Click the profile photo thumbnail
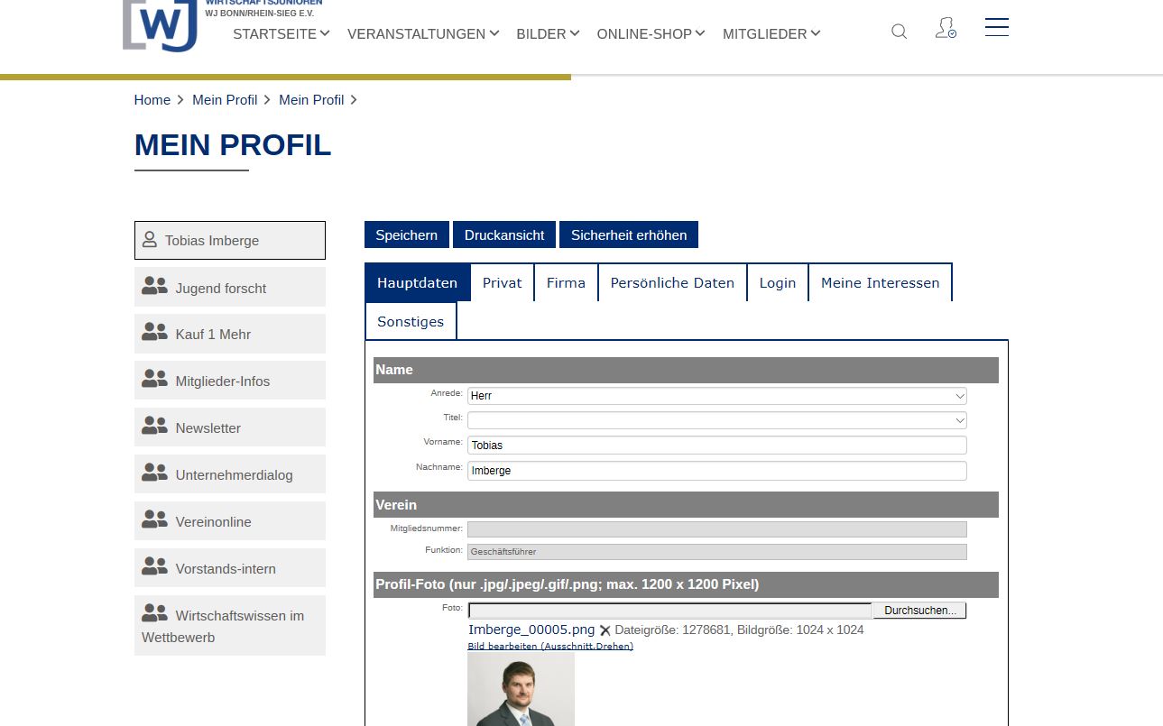Screen dimensions: 1163x726 [x=521, y=689]
